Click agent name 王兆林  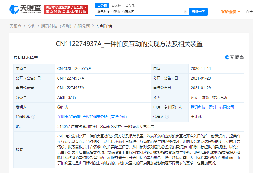(196, 117)
